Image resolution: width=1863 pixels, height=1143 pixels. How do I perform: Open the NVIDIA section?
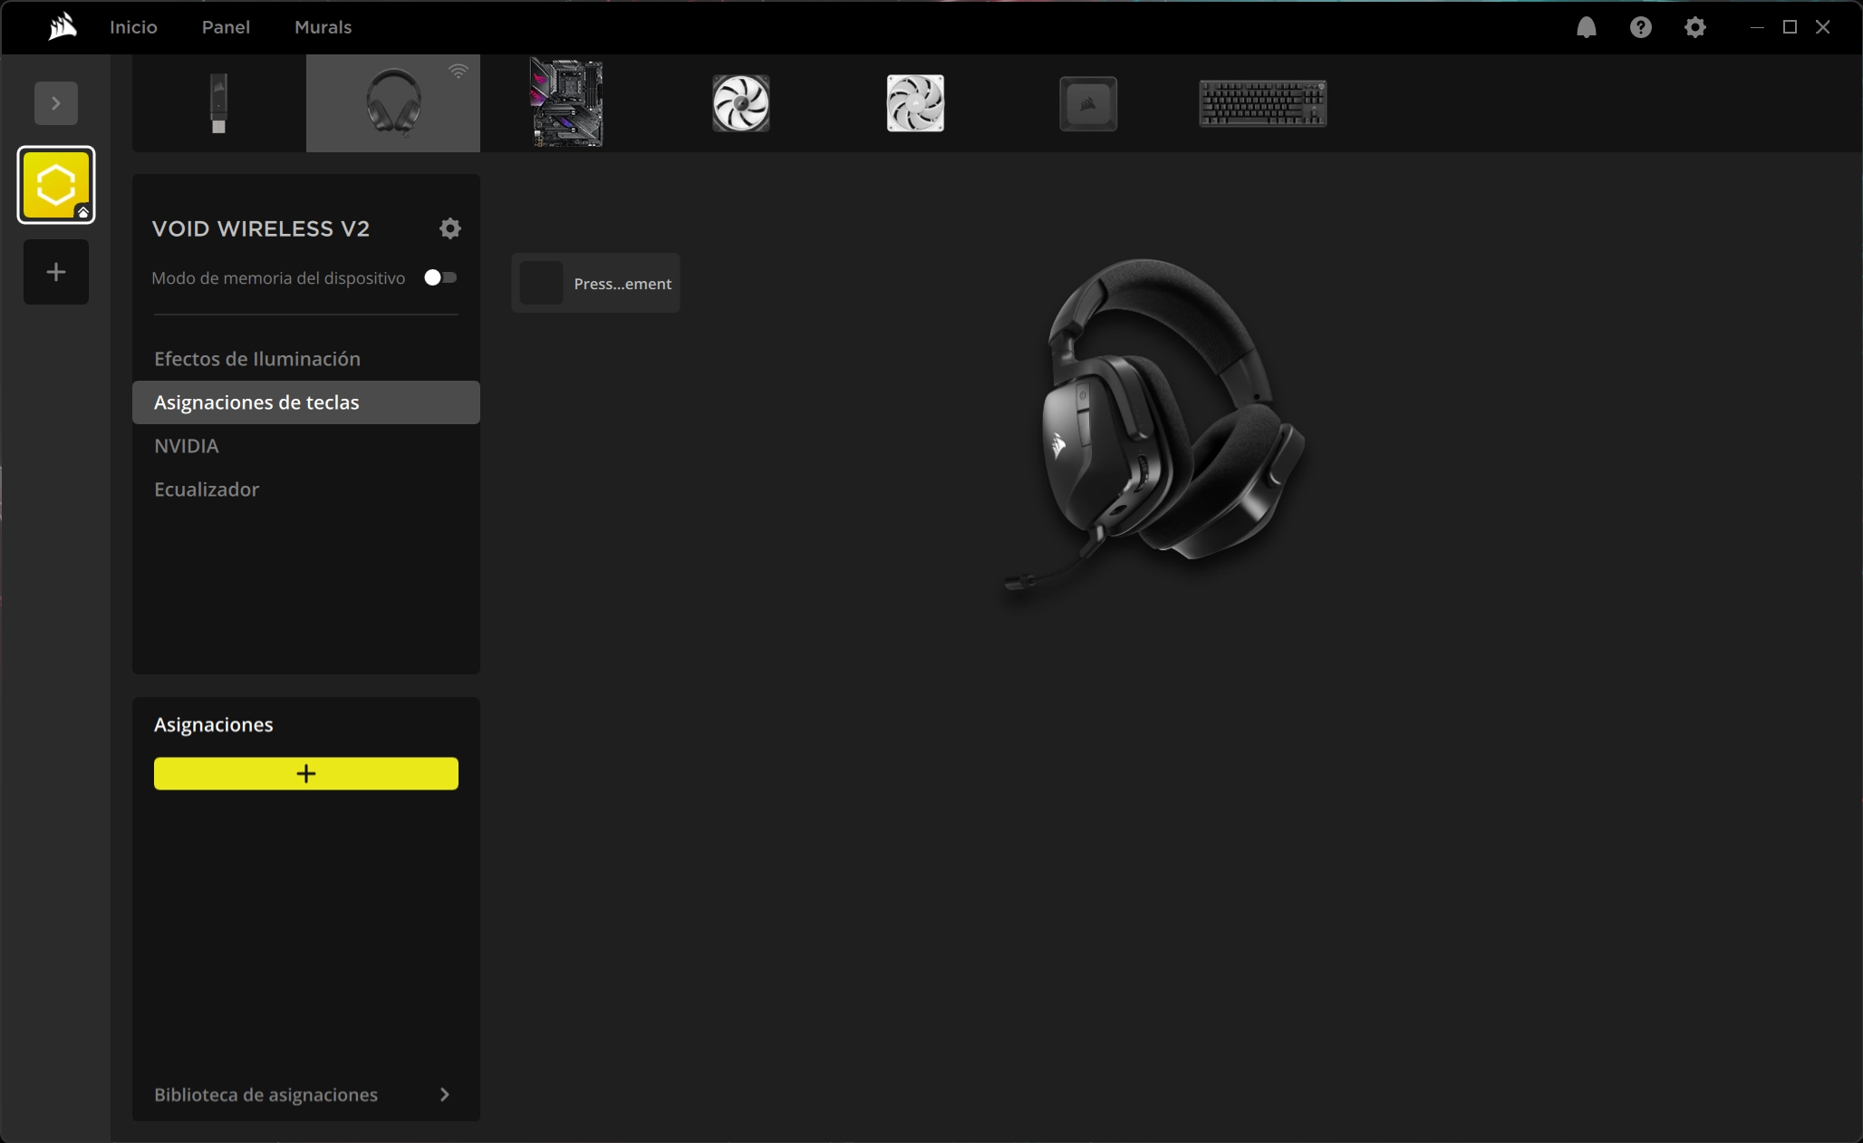[x=306, y=446]
